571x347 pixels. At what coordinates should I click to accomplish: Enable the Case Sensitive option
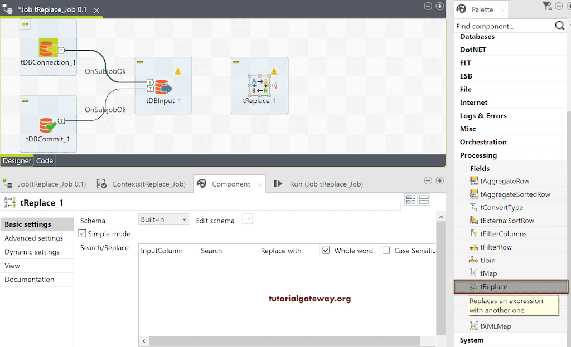tap(385, 250)
